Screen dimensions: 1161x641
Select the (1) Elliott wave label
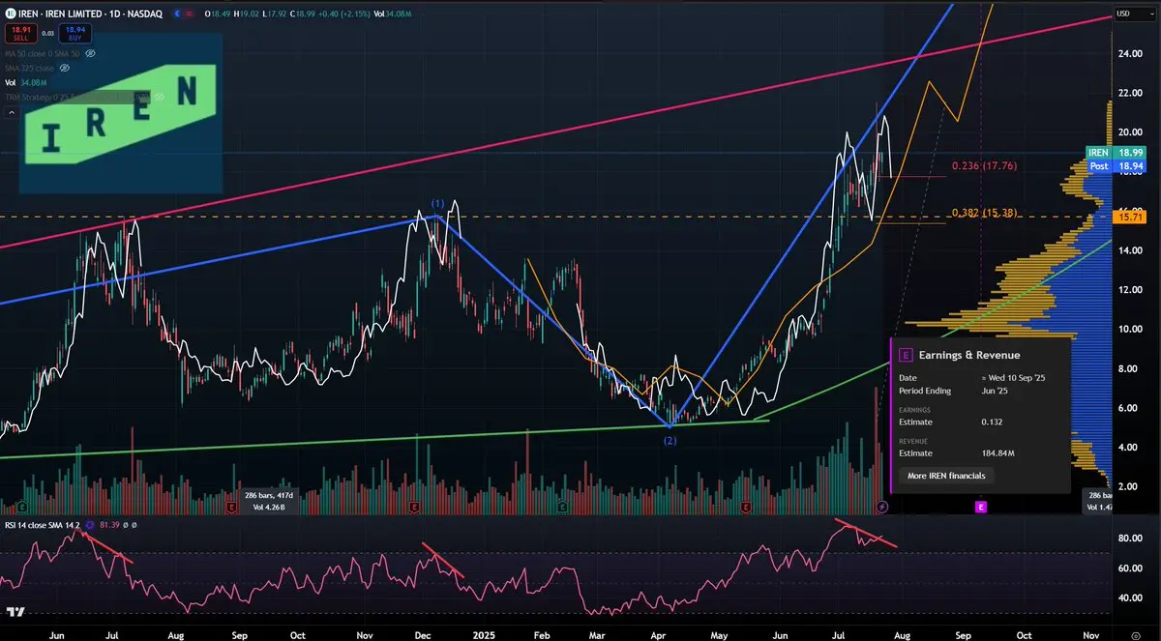(437, 203)
